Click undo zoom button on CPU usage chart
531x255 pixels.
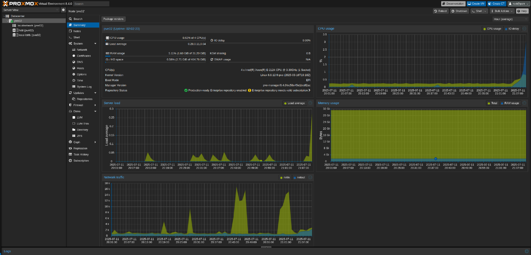[x=524, y=29]
